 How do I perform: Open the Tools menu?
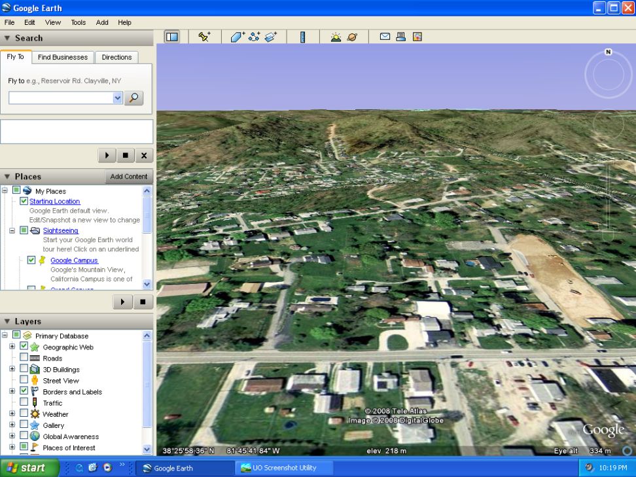pos(79,22)
